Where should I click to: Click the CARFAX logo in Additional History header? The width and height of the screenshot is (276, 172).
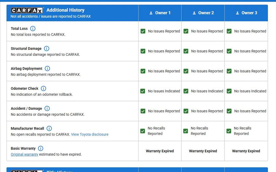(27, 10)
